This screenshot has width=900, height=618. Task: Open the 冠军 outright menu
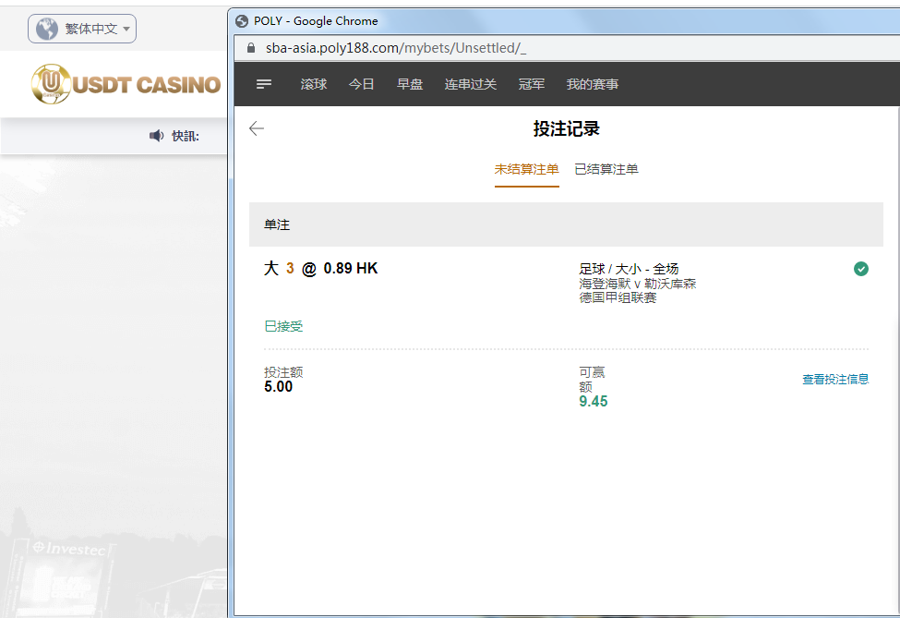532,84
